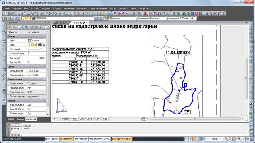This screenshot has height=143, width=255.
Task: Click the scale slider in status bar
Action: (x=214, y=139)
